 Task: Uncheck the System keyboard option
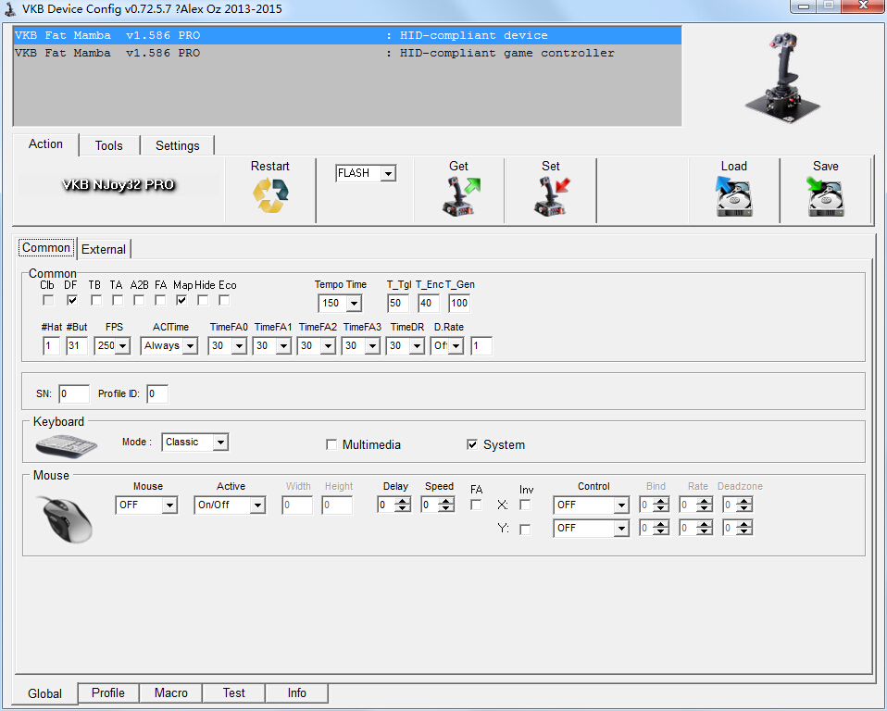click(472, 444)
